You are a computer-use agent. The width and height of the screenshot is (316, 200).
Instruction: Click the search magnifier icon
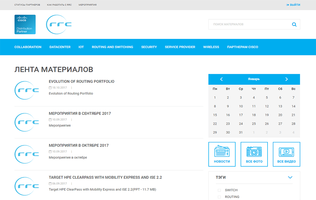point(294,24)
